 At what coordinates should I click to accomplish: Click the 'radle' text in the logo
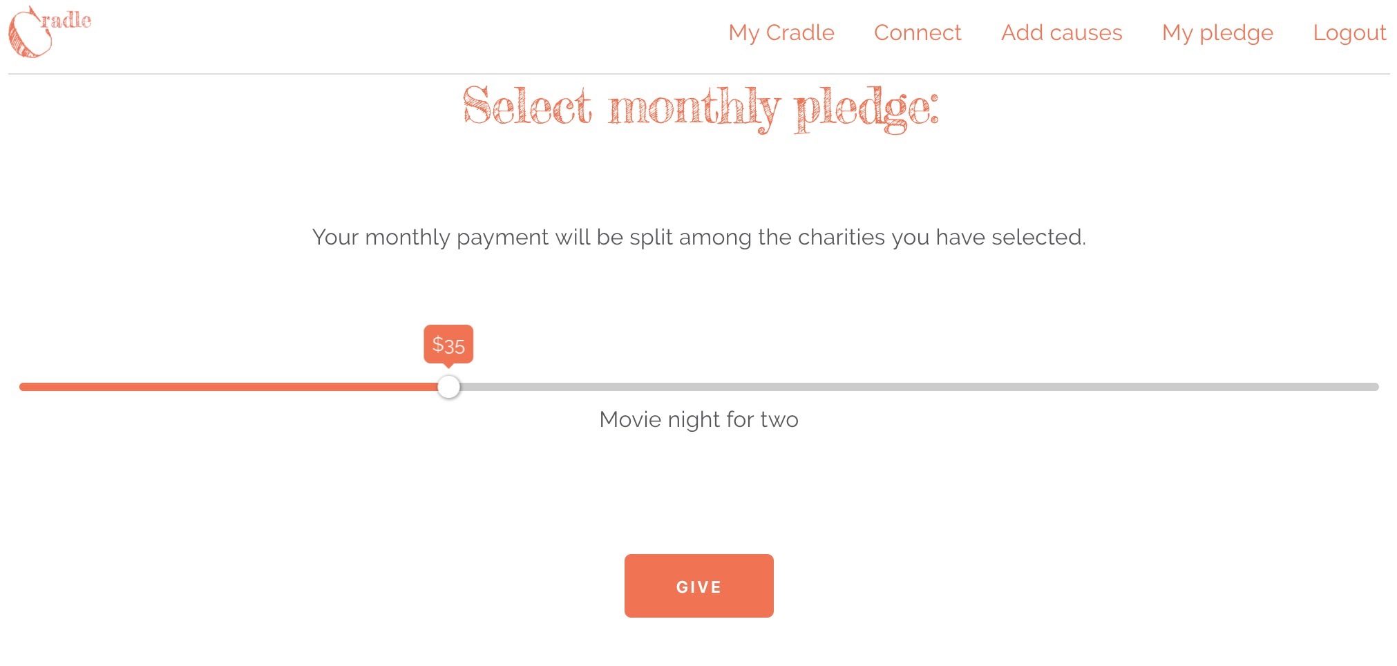click(66, 20)
